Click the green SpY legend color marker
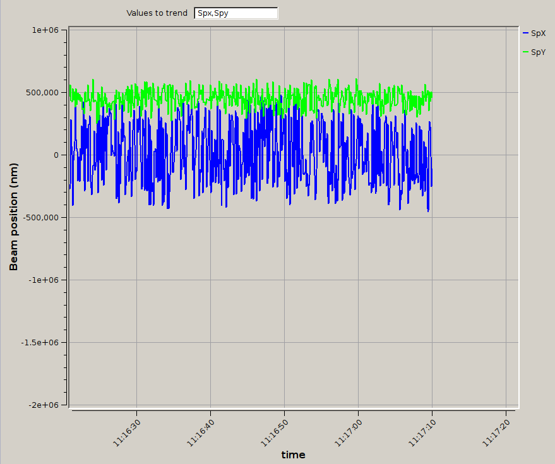 click(x=526, y=52)
